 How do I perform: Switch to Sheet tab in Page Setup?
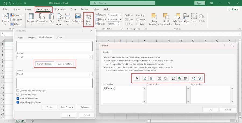click(x=59, y=37)
